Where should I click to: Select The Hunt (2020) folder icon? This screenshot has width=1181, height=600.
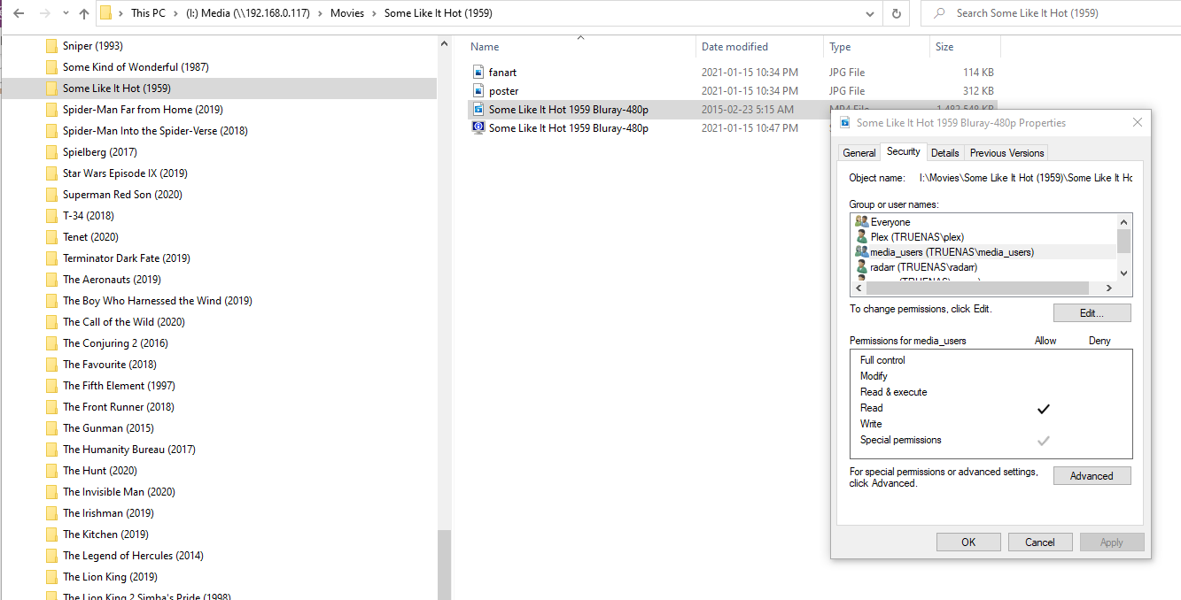[51, 471]
